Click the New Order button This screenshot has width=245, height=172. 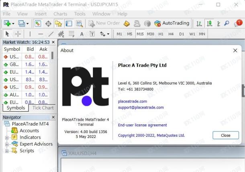tap(104, 23)
